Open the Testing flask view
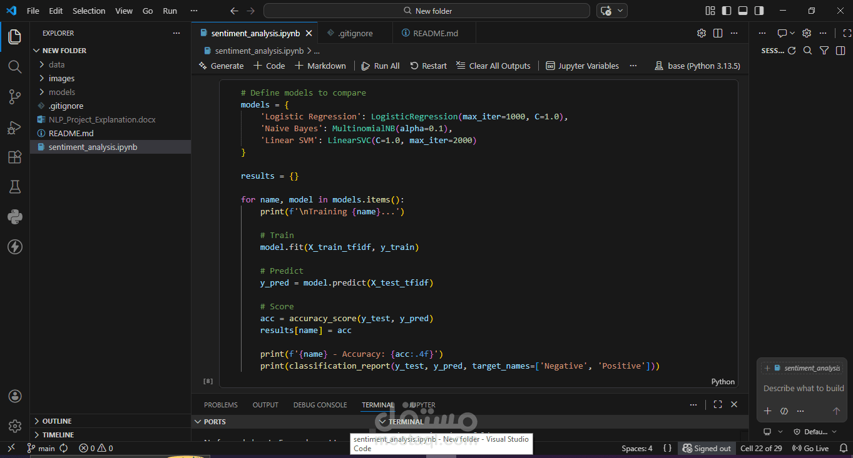The image size is (853, 458). coord(14,187)
